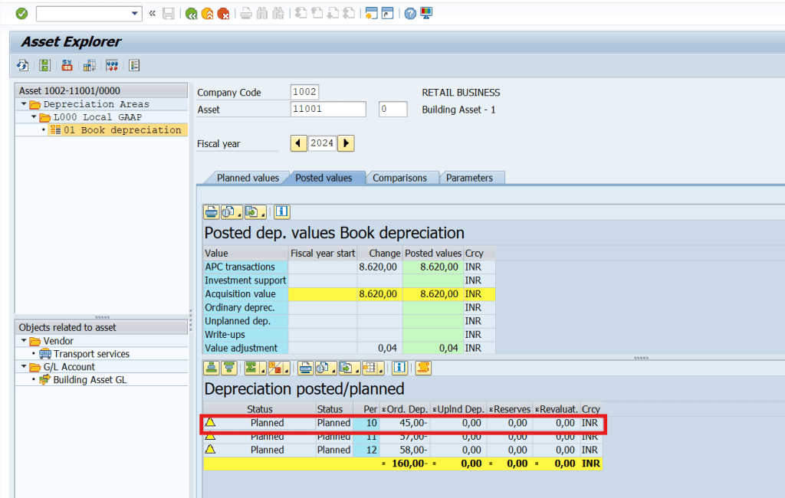The height and width of the screenshot is (498, 785).
Task: Open SAP Help with the question mark icon
Action: point(410,13)
